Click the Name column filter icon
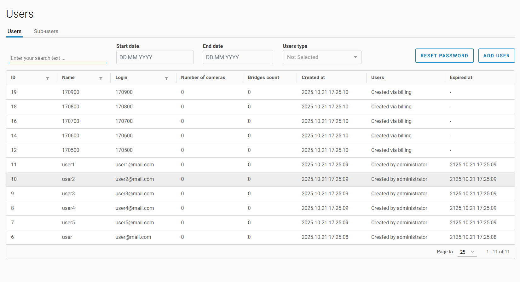520x282 pixels. pos(101,78)
